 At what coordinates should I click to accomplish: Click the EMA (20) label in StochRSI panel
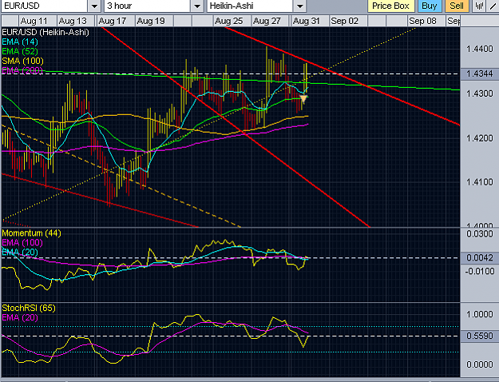(20, 317)
